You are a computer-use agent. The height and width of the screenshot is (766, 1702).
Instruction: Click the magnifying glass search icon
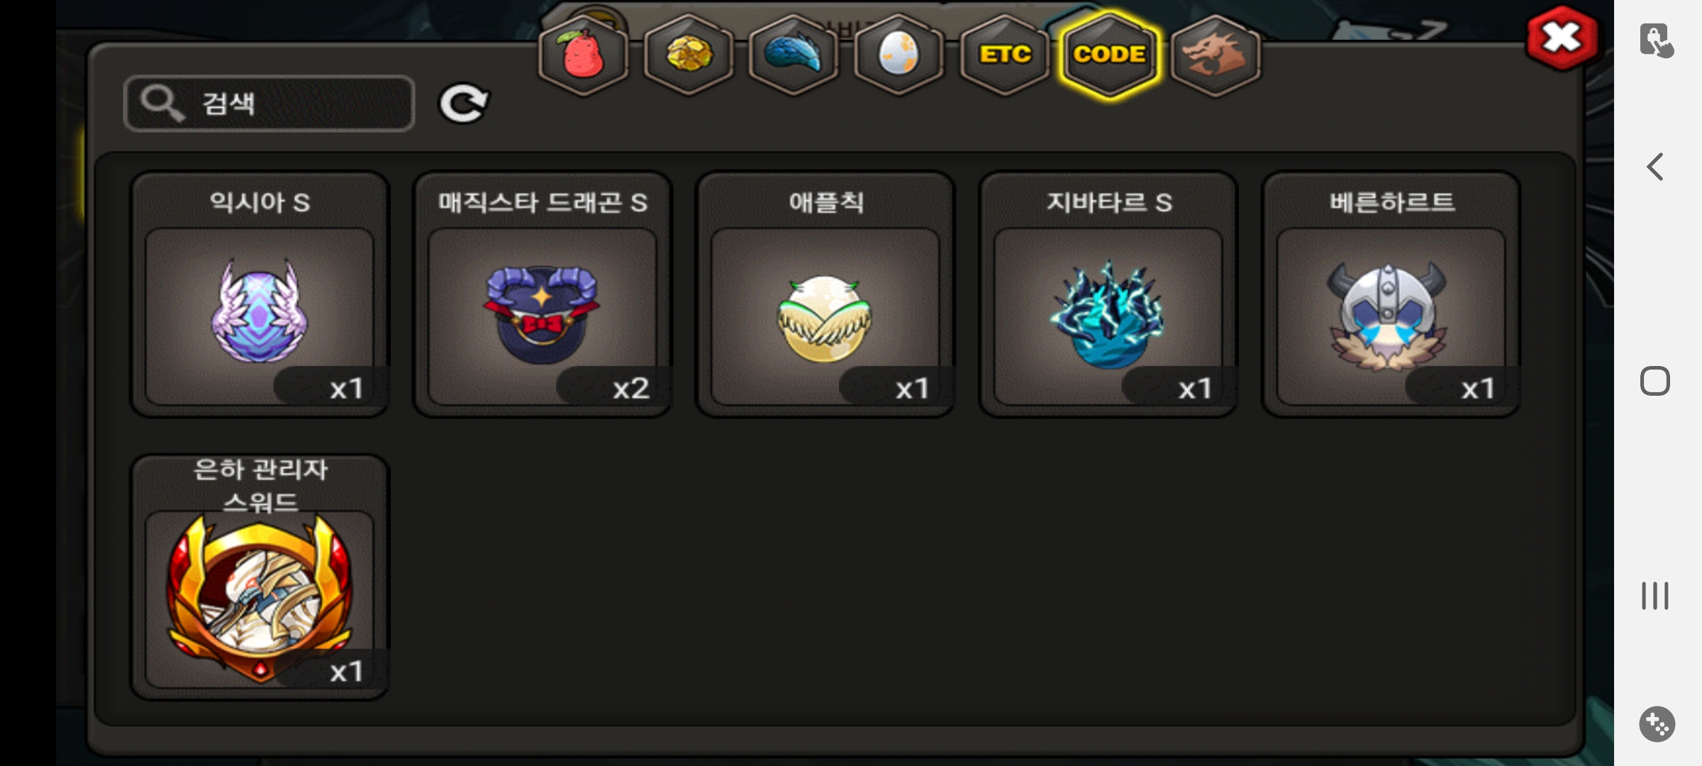[162, 104]
